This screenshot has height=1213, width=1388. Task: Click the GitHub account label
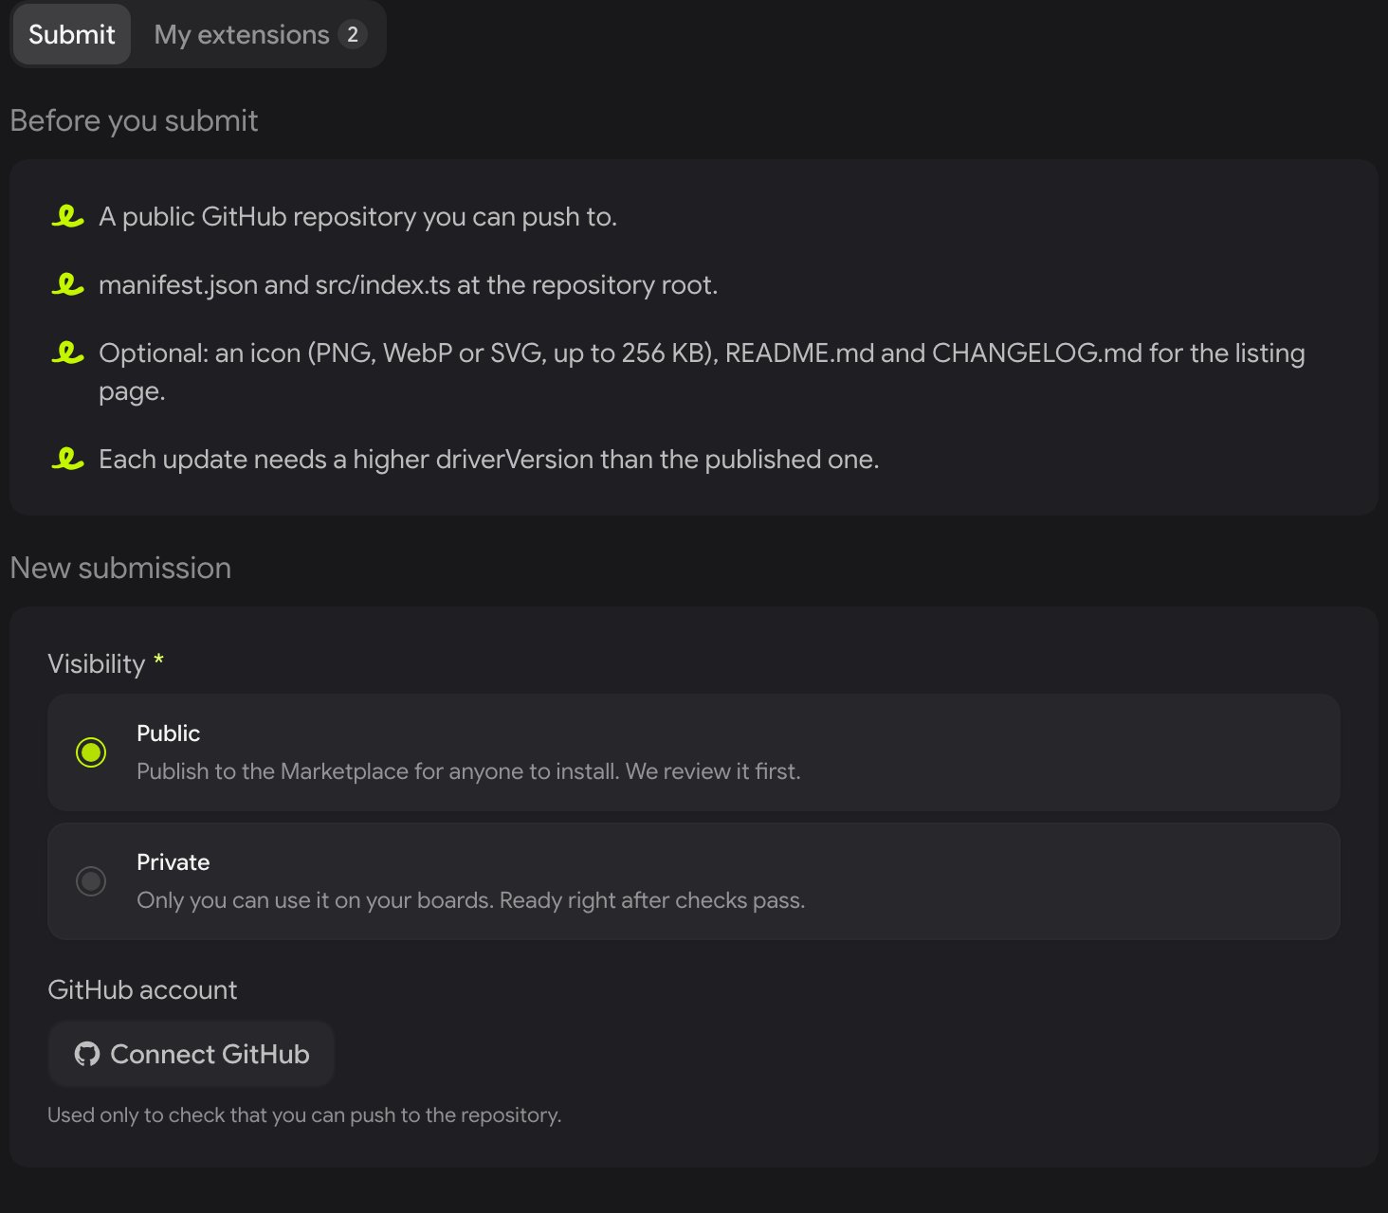click(142, 989)
